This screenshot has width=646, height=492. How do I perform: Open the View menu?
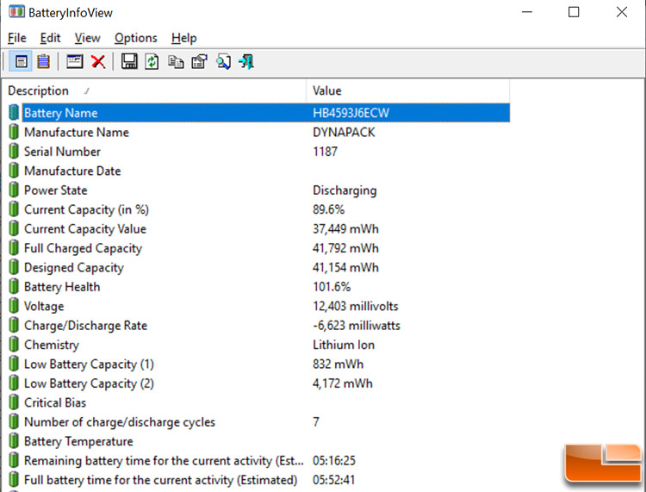tap(87, 38)
